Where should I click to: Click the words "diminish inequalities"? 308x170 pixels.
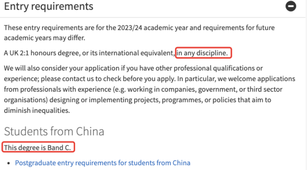(37, 110)
